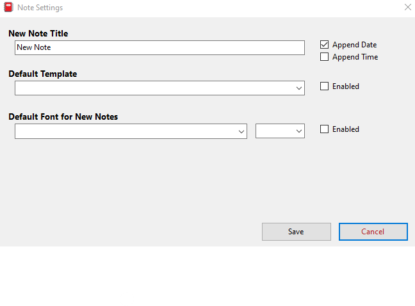This screenshot has height=306, width=415.
Task: Click inside the Default Template combo box
Action: [x=154, y=88]
